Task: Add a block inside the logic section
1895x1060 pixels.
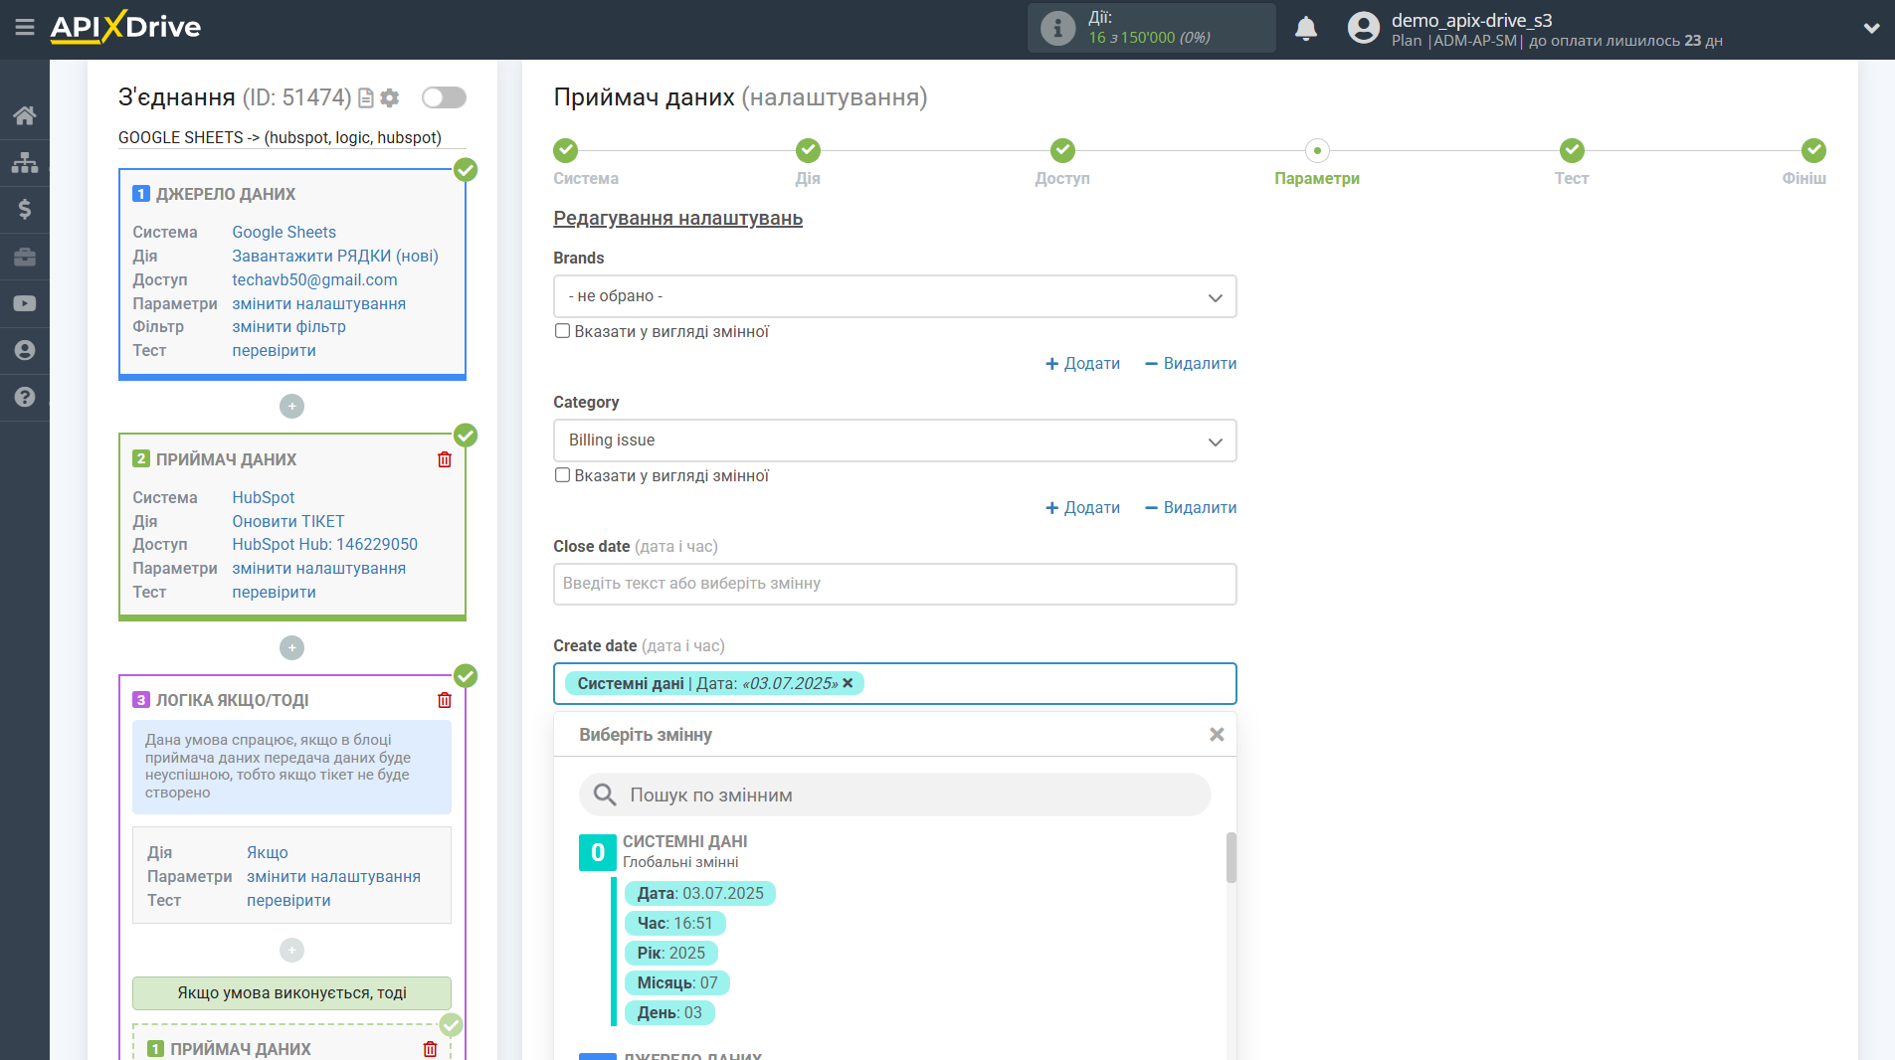Action: pyautogui.click(x=291, y=950)
